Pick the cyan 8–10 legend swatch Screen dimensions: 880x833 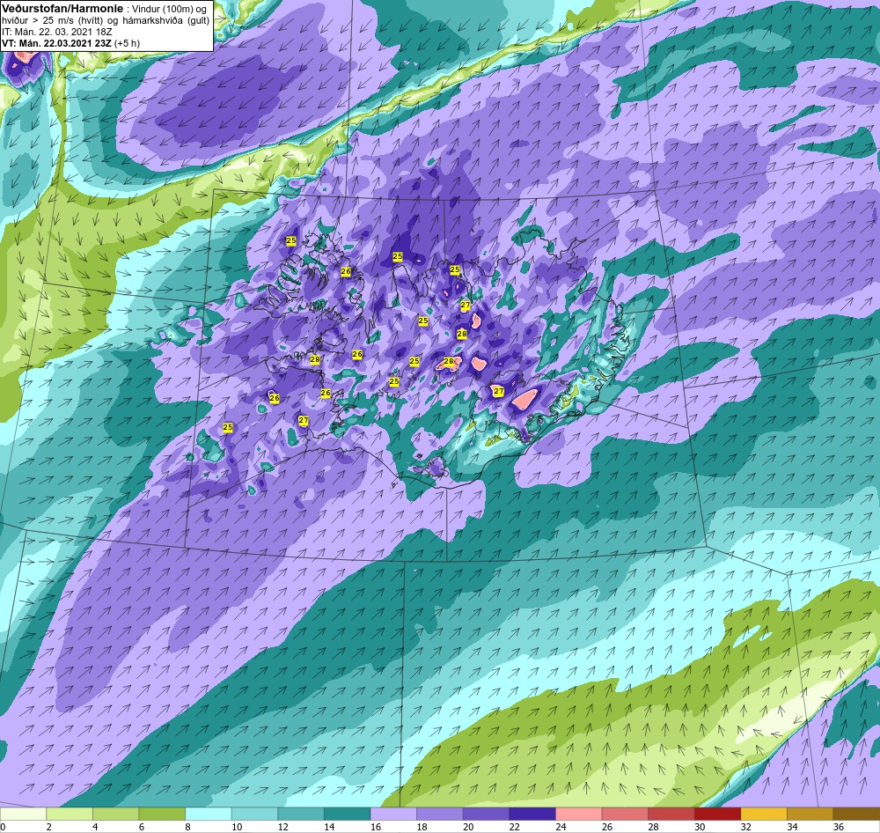(x=209, y=814)
